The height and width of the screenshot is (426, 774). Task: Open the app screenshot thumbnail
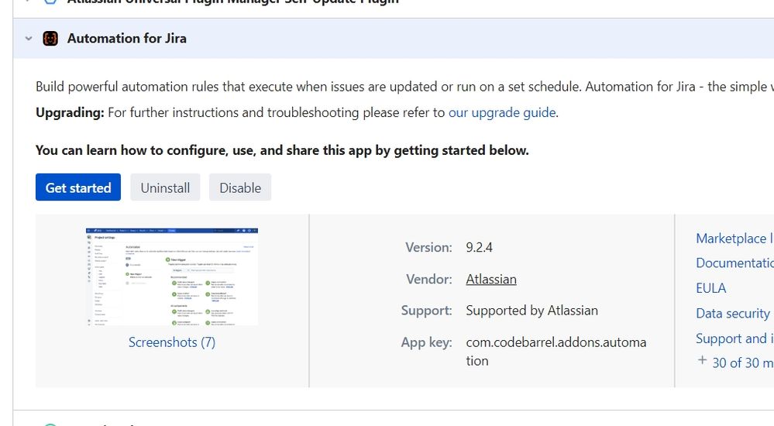point(172,277)
